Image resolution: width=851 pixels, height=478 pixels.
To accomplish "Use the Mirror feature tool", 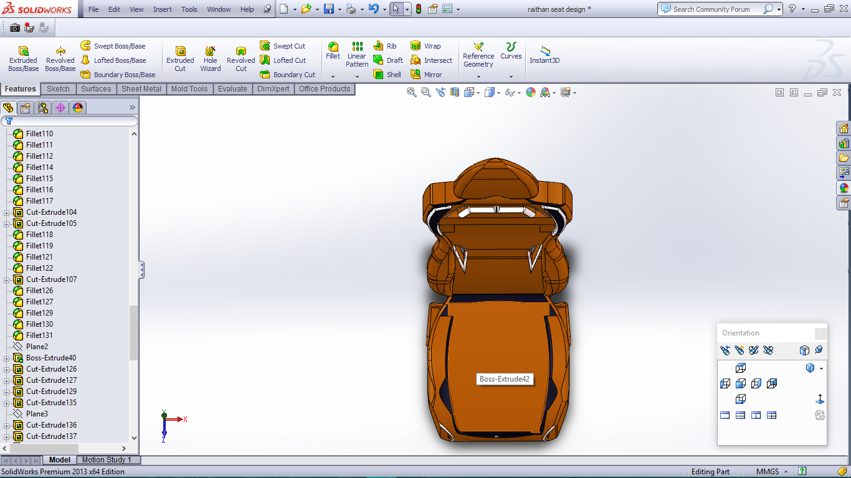I will pyautogui.click(x=426, y=75).
